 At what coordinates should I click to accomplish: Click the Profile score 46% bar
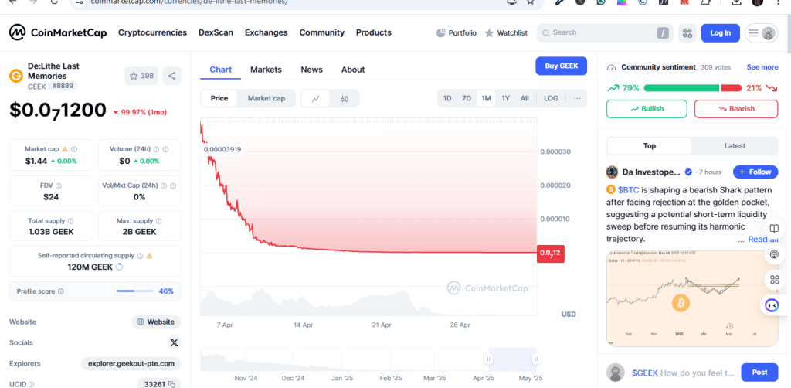(135, 291)
